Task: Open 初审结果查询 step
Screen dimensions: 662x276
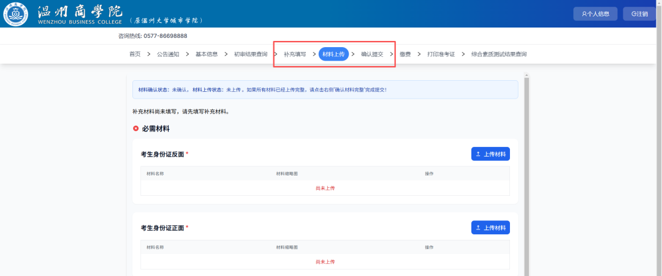Action: pyautogui.click(x=251, y=54)
